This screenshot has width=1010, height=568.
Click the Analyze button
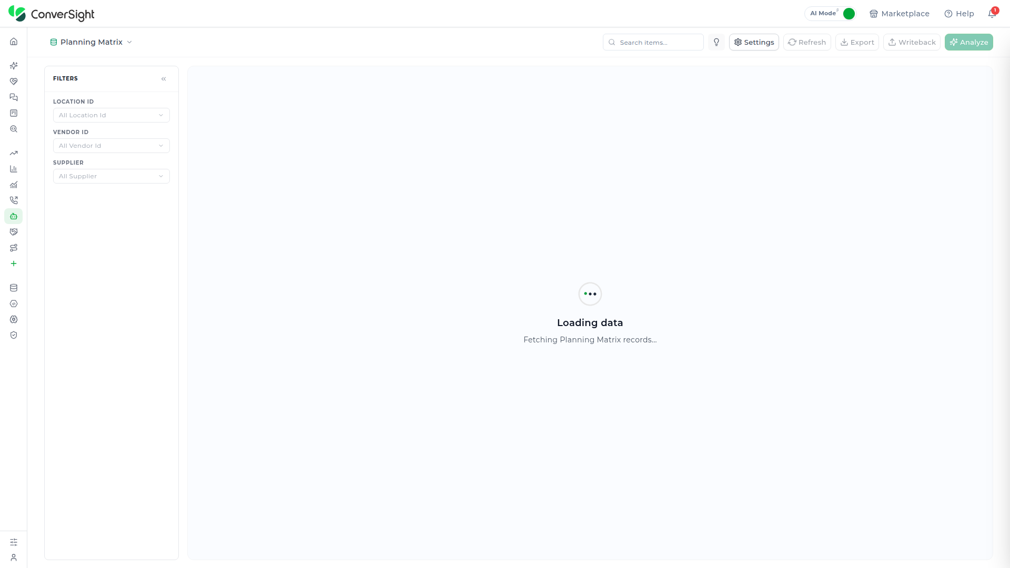click(x=968, y=42)
